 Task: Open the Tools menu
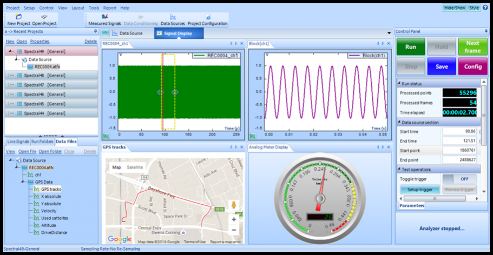tap(94, 8)
